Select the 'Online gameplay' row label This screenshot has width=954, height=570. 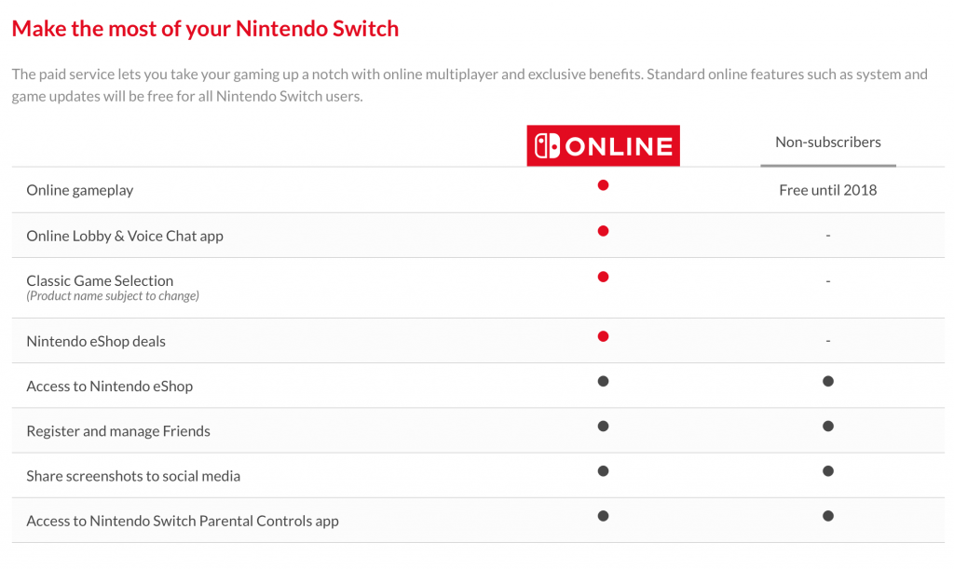(80, 190)
